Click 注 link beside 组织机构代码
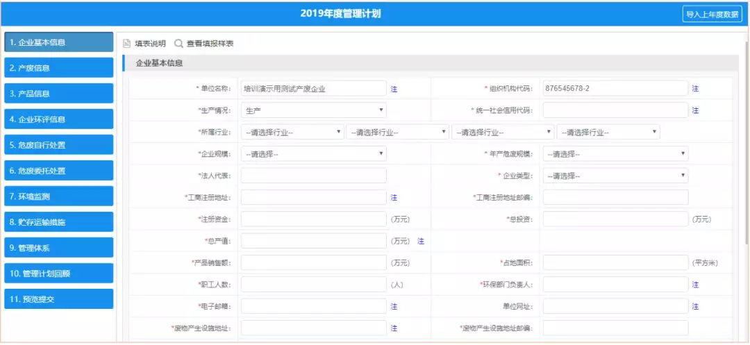 pos(695,89)
